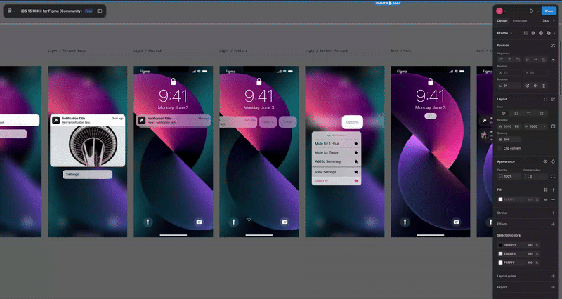The image size is (562, 299).
Task: Click the Fill styles grid icon
Action: point(546,190)
